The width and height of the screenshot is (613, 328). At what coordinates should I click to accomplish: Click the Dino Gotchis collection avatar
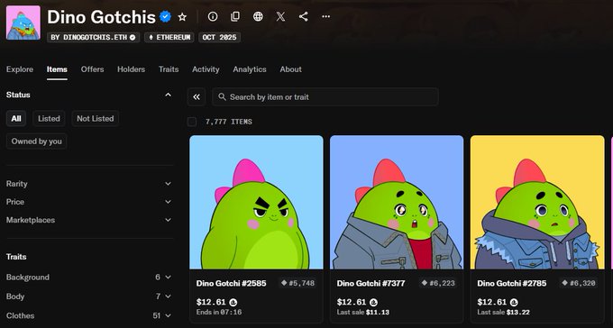pos(23,23)
